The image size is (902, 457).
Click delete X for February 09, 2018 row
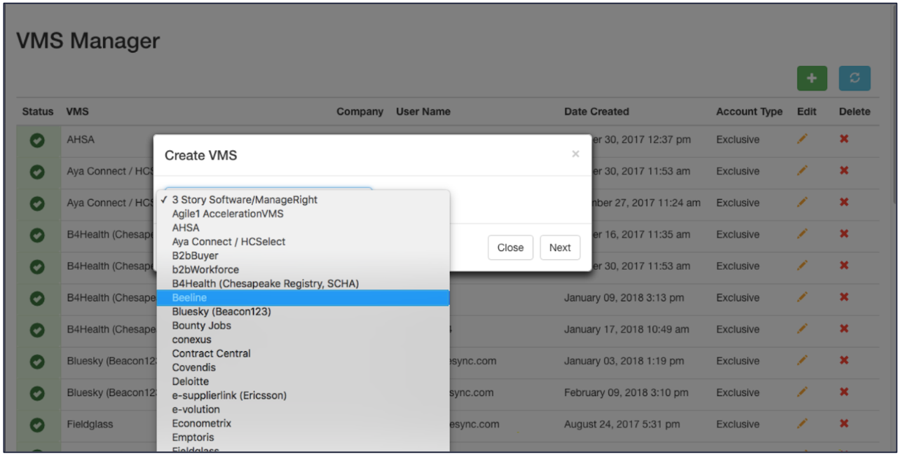tap(844, 393)
